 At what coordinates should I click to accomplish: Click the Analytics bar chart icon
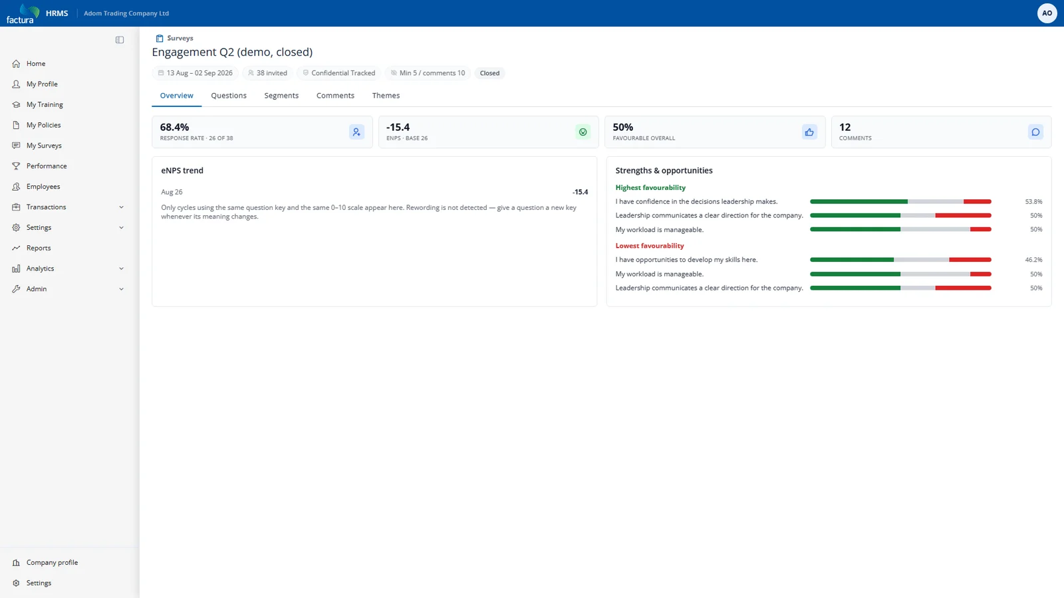coord(16,268)
